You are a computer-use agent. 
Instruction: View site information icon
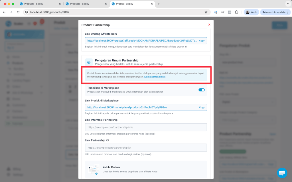click(27, 12)
